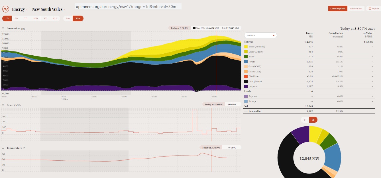The image size is (381, 178).
Task: Toggle Solar (Utility) color swatch
Action: tap(246, 52)
